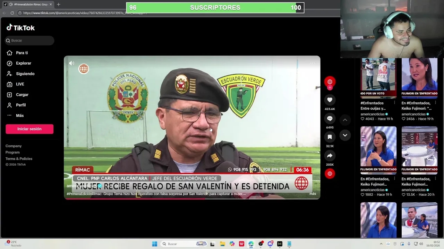Go back with the browser back arrow
Image resolution: width=444 pixels, height=249 pixels.
pyautogui.click(x=5, y=13)
